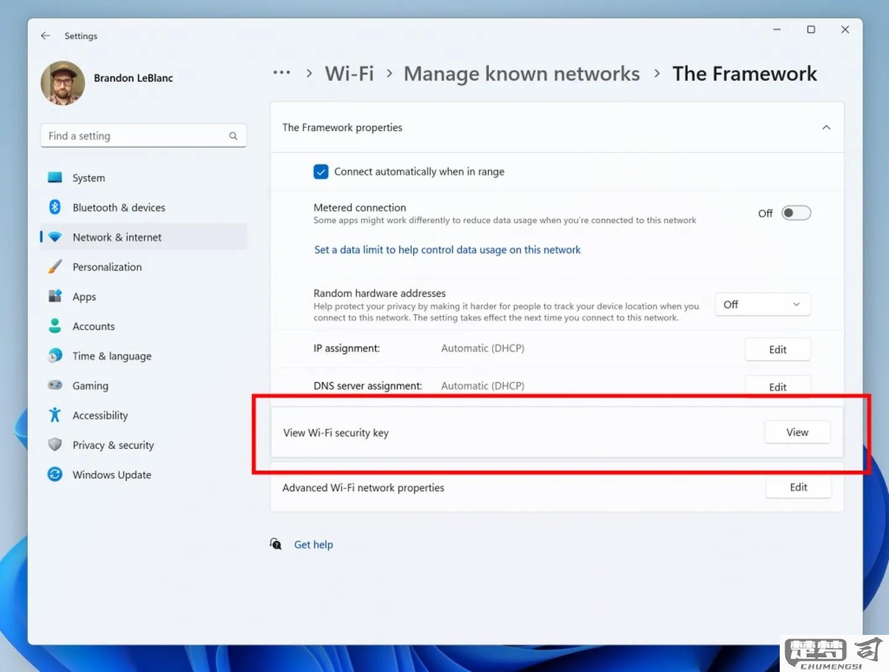This screenshot has width=889, height=672.
Task: Select the Personalization brush icon
Action: pyautogui.click(x=55, y=267)
